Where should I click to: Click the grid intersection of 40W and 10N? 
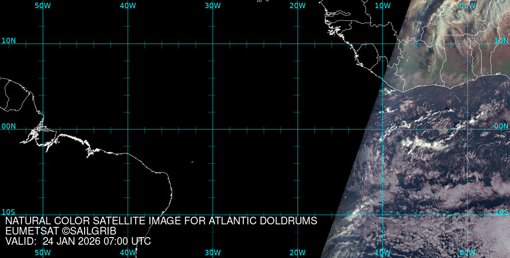[x=127, y=44]
